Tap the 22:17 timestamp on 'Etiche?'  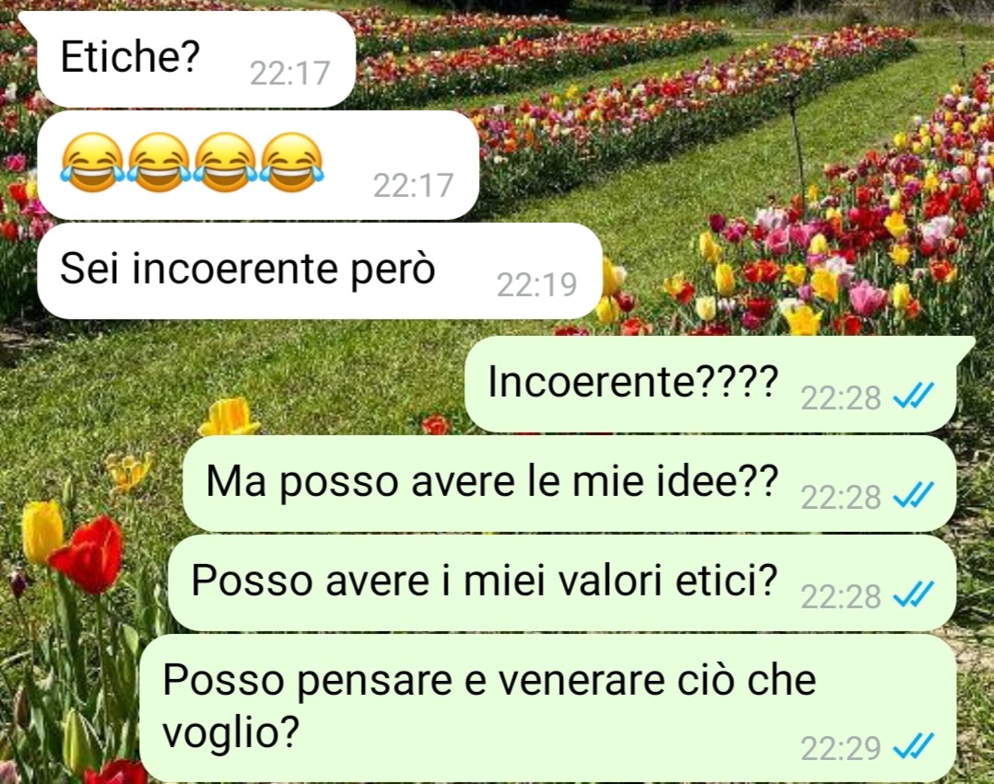coord(289,74)
